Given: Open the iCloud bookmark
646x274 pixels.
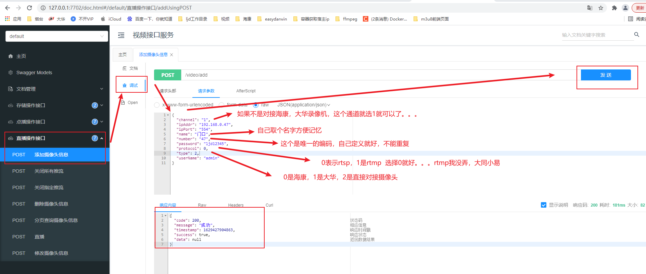Looking at the screenshot, I should [x=111, y=19].
